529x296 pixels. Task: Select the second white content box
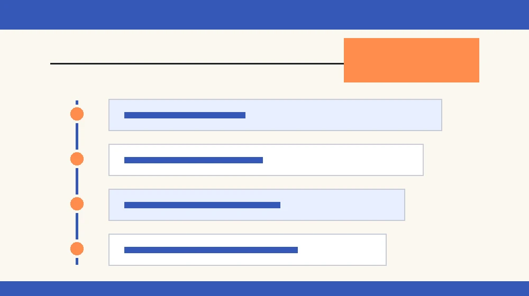point(266,160)
